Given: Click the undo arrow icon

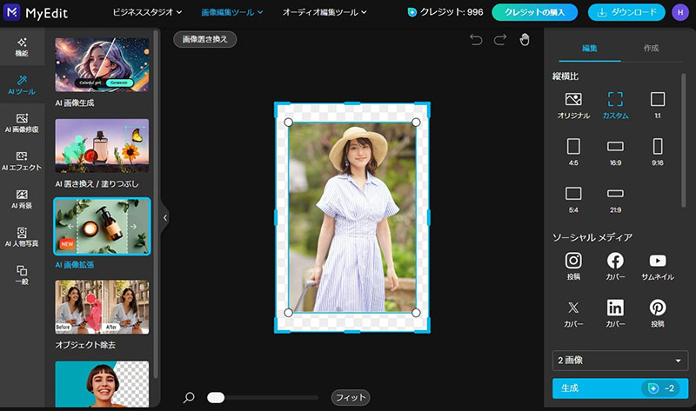Looking at the screenshot, I should 476,40.
